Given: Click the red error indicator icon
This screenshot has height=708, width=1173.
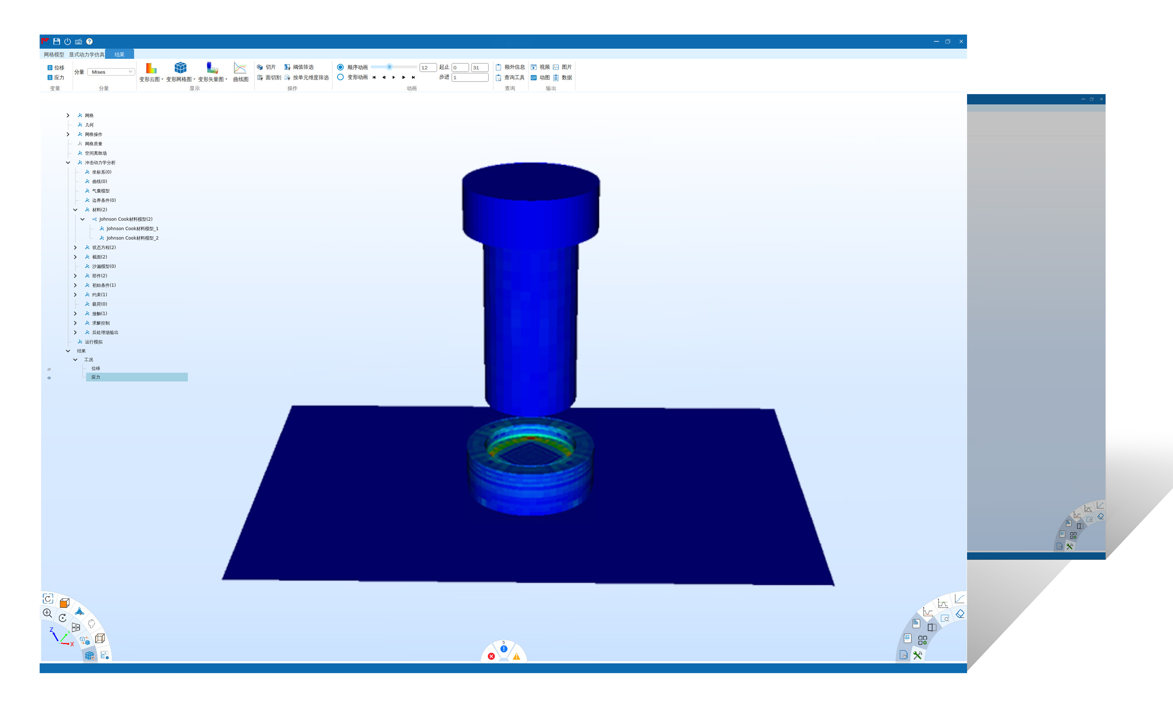Looking at the screenshot, I should [491, 656].
